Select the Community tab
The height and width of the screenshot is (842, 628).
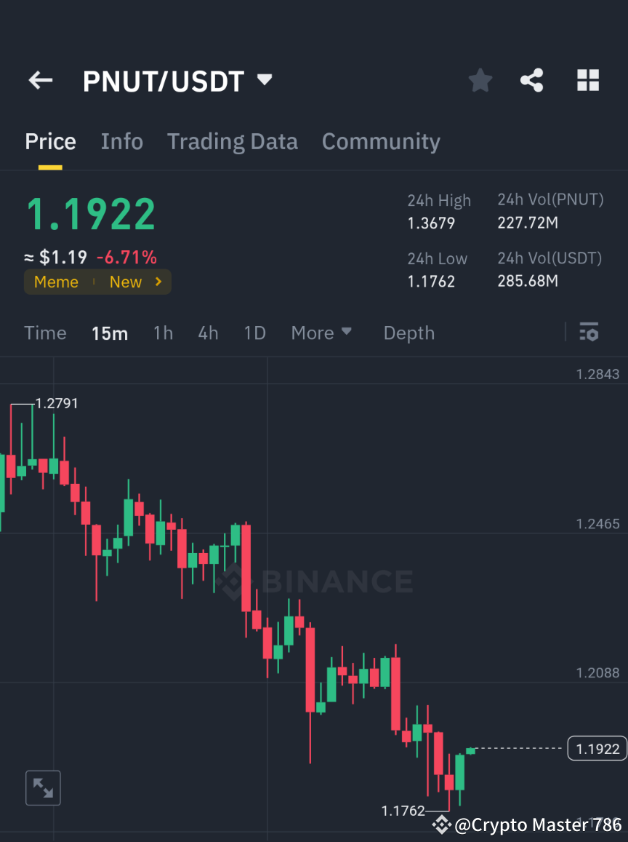(x=381, y=141)
